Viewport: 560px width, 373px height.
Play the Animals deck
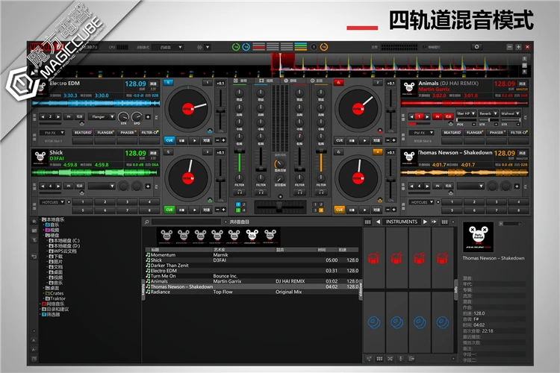coord(364,140)
